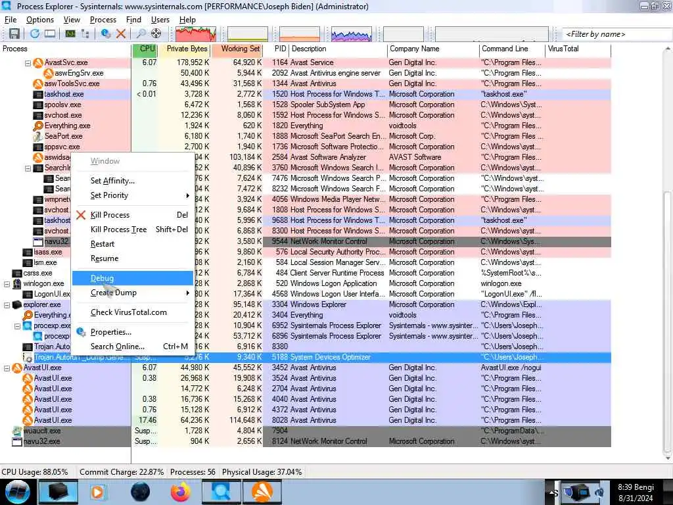
Task: Open Avast from the taskbar
Action: [262, 492]
